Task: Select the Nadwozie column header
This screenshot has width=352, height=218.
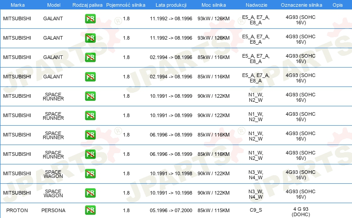Action: click(x=257, y=5)
